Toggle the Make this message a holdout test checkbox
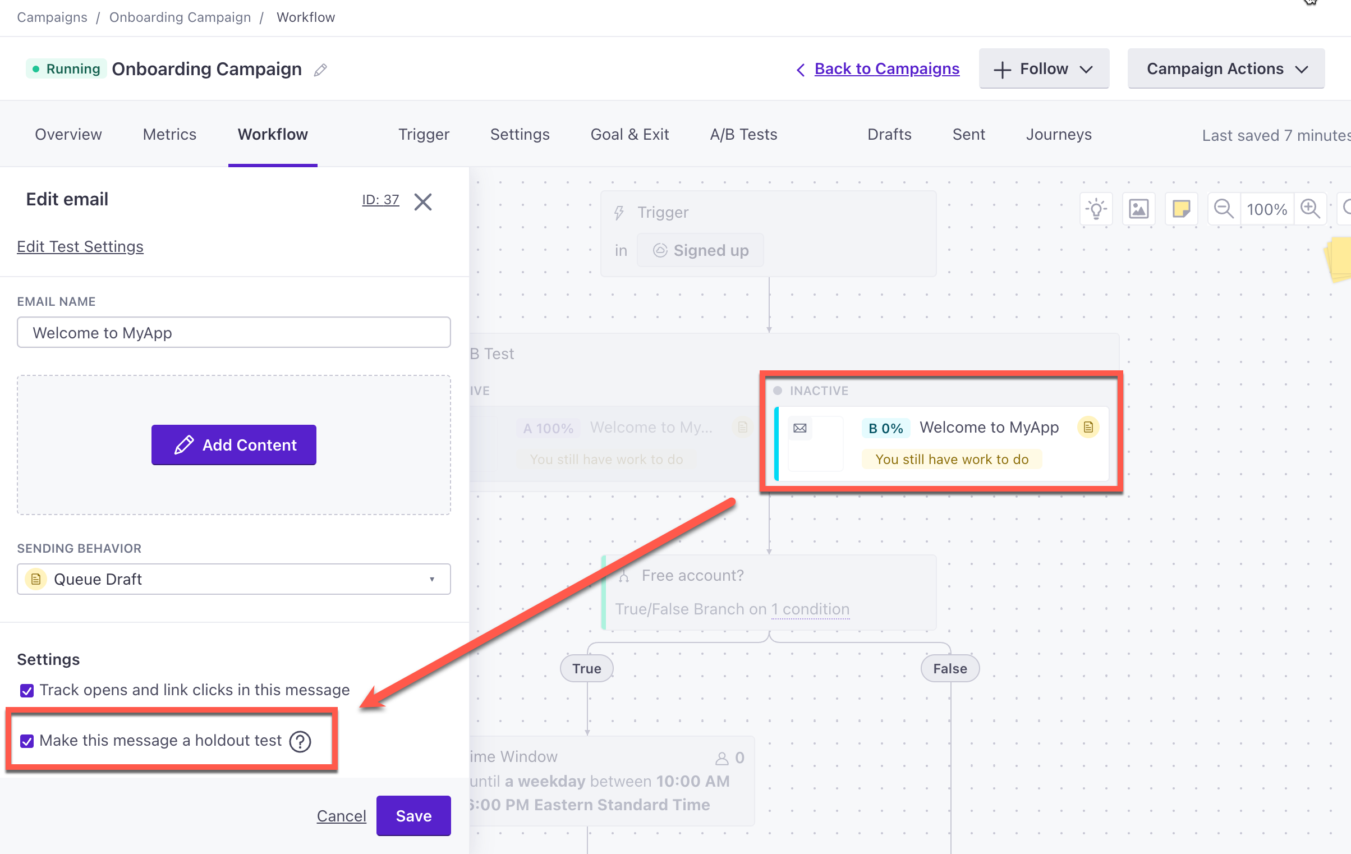The image size is (1351, 854). click(x=26, y=741)
